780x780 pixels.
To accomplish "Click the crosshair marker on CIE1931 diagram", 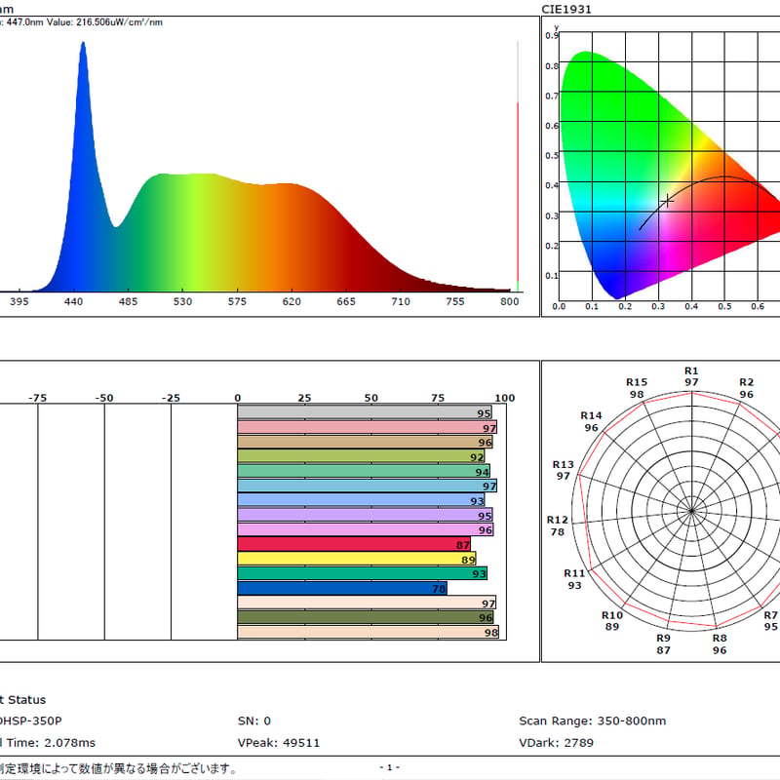I will point(667,201).
